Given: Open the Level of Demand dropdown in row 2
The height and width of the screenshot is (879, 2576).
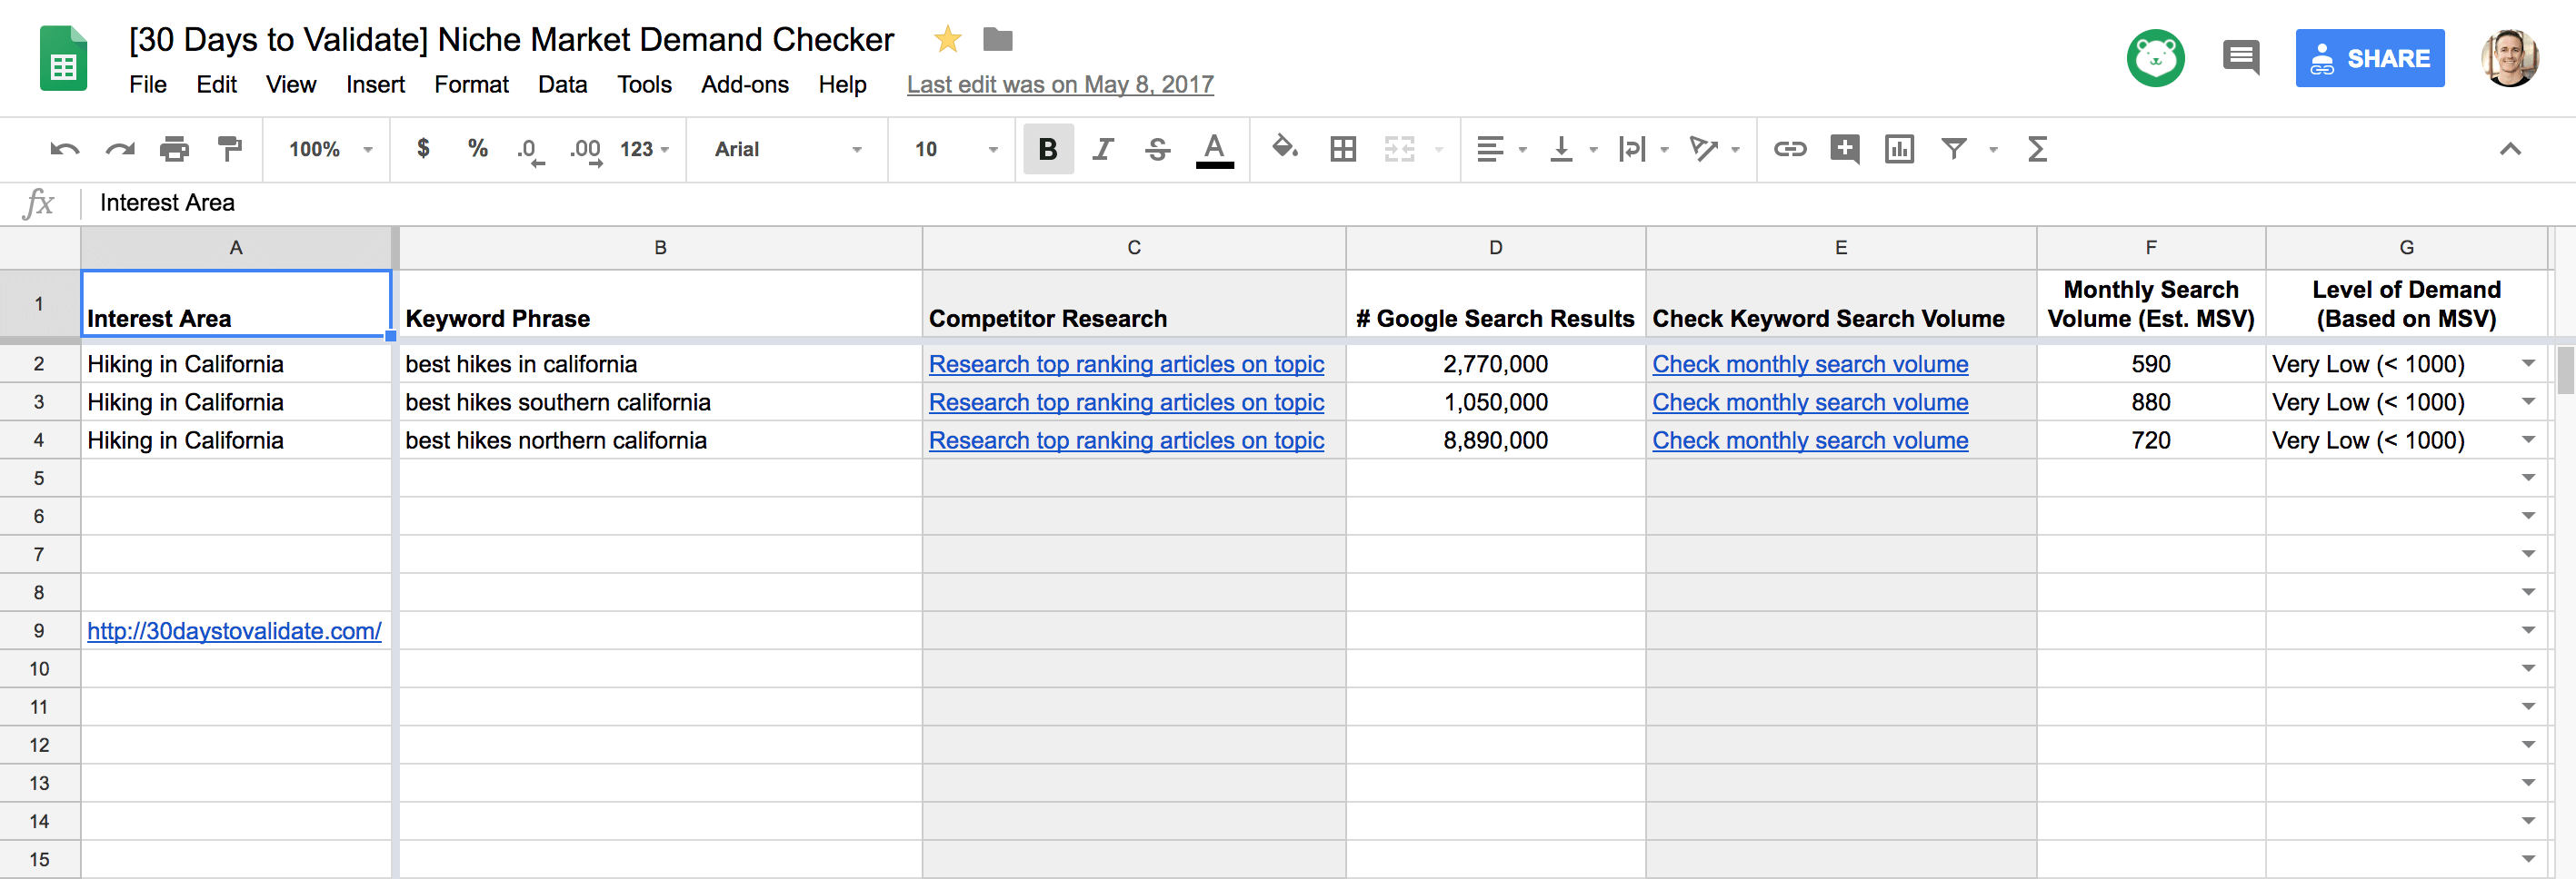Looking at the screenshot, I should (x=2528, y=363).
